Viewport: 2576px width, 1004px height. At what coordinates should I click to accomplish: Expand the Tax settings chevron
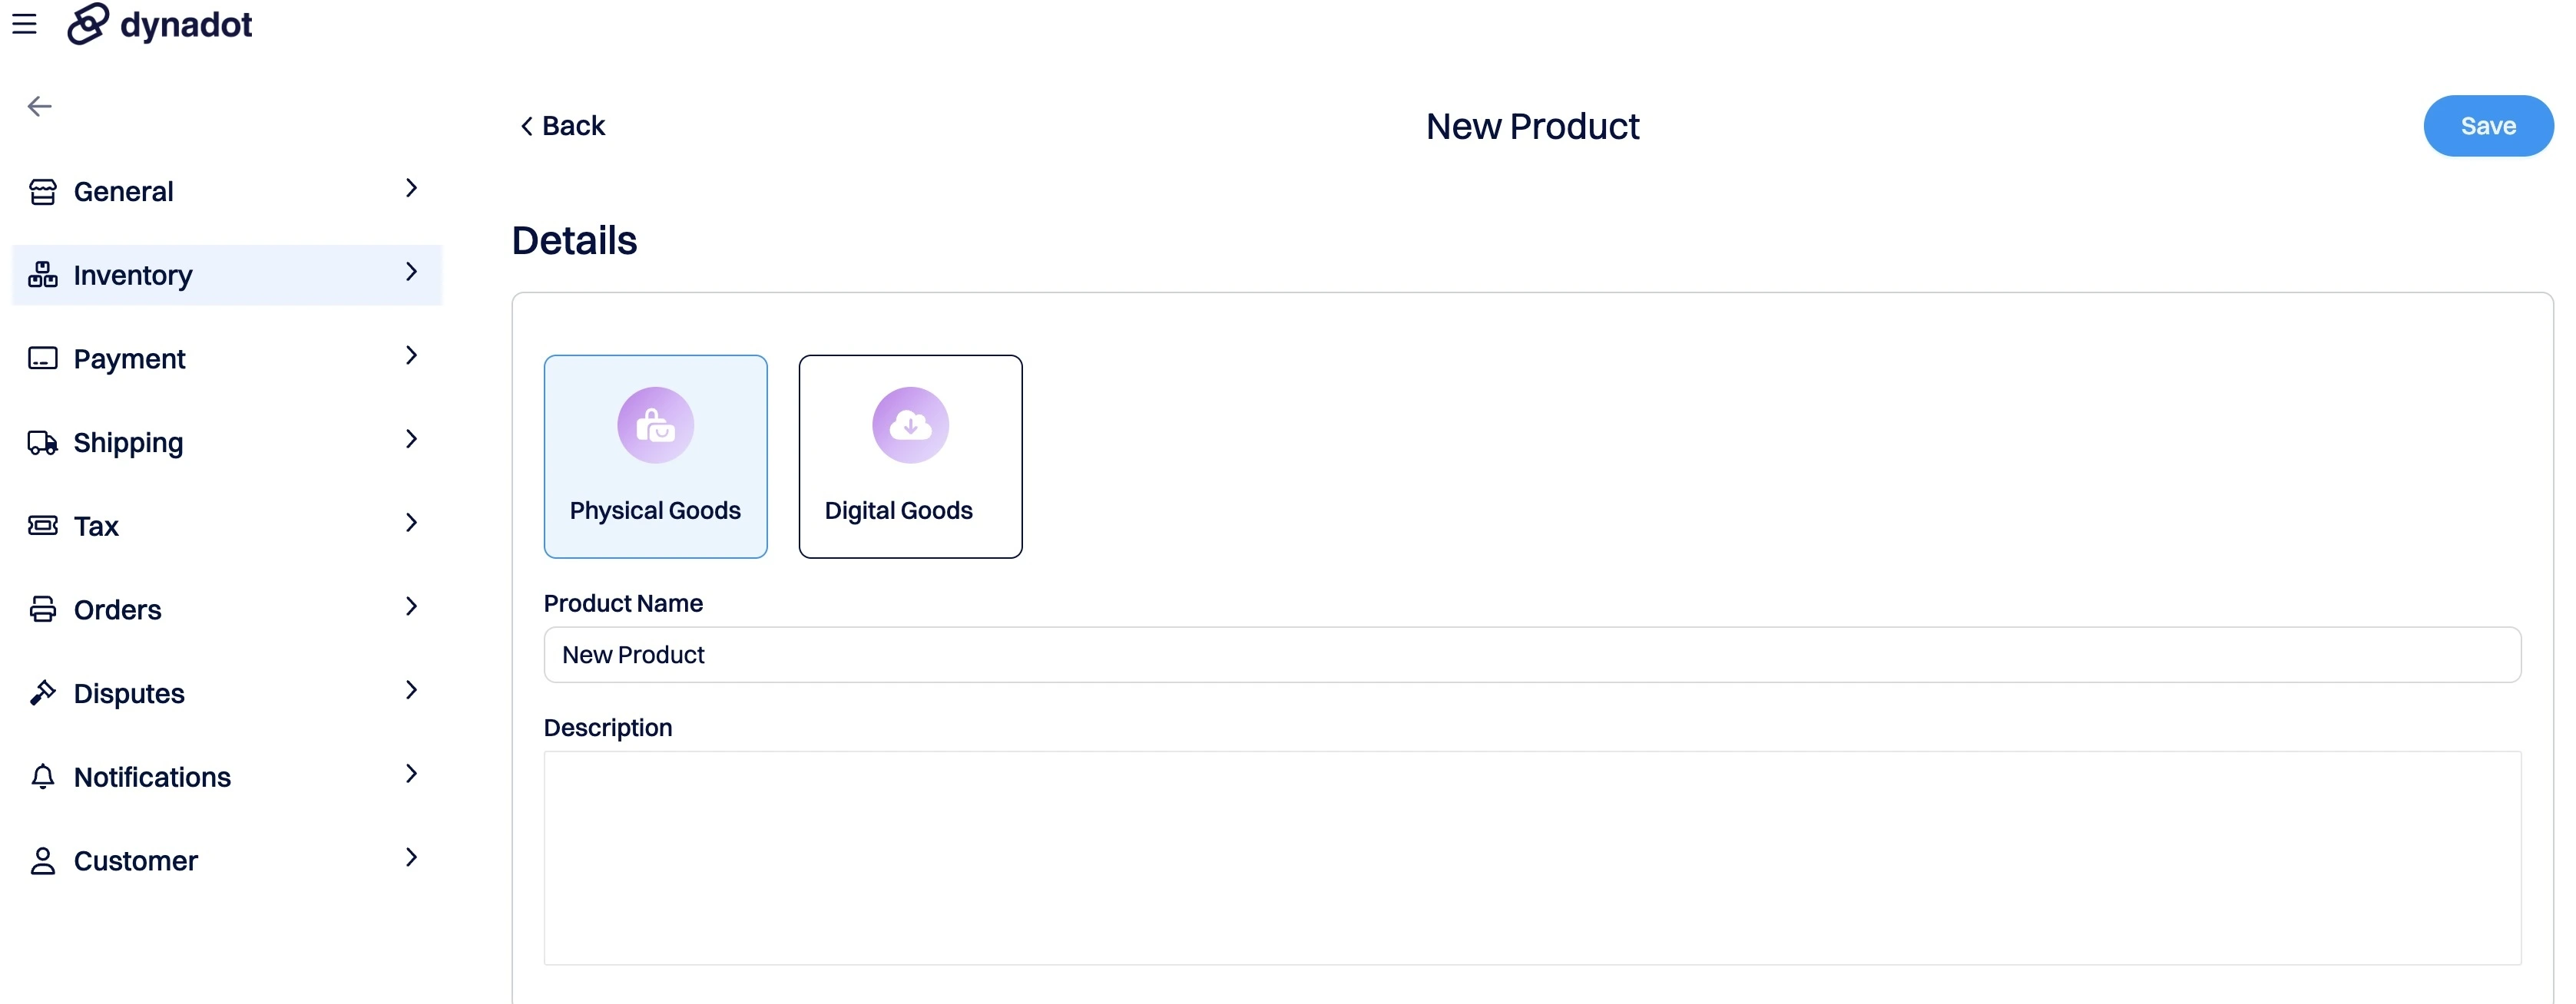(x=412, y=523)
